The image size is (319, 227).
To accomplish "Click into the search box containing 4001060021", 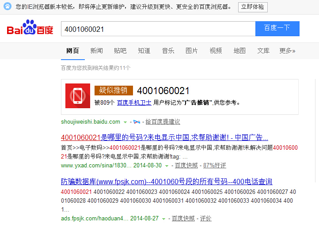I will (x=158, y=29).
